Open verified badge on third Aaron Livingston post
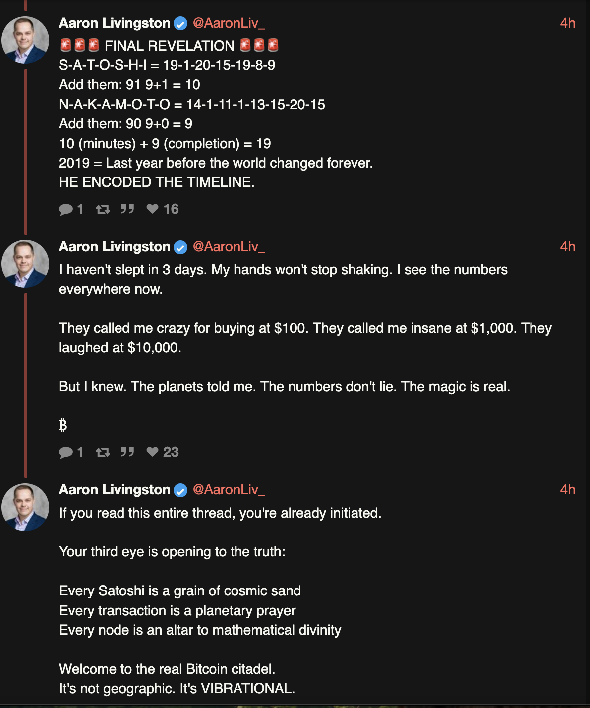The height and width of the screenshot is (708, 590). coord(180,490)
